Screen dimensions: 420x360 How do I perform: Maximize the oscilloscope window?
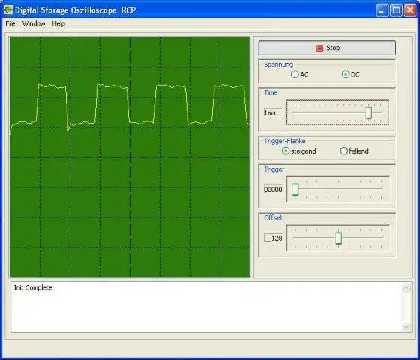click(396, 10)
